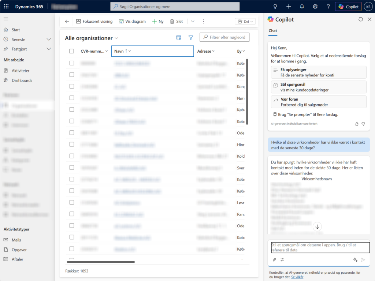Expand the chevron next to Slet
Viewport: 375px width, 281px height.
[193, 22]
